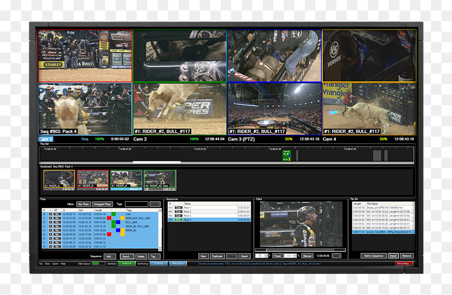This screenshot has height=295, width=452.
Task: Click the Cue button for sequence Pack 3
Action: [179, 216]
